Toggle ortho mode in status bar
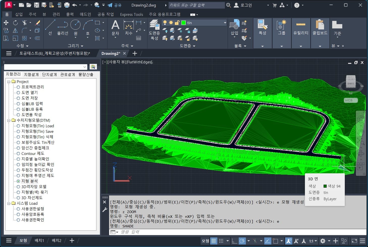This screenshot has width=368, height=247. 234,241
